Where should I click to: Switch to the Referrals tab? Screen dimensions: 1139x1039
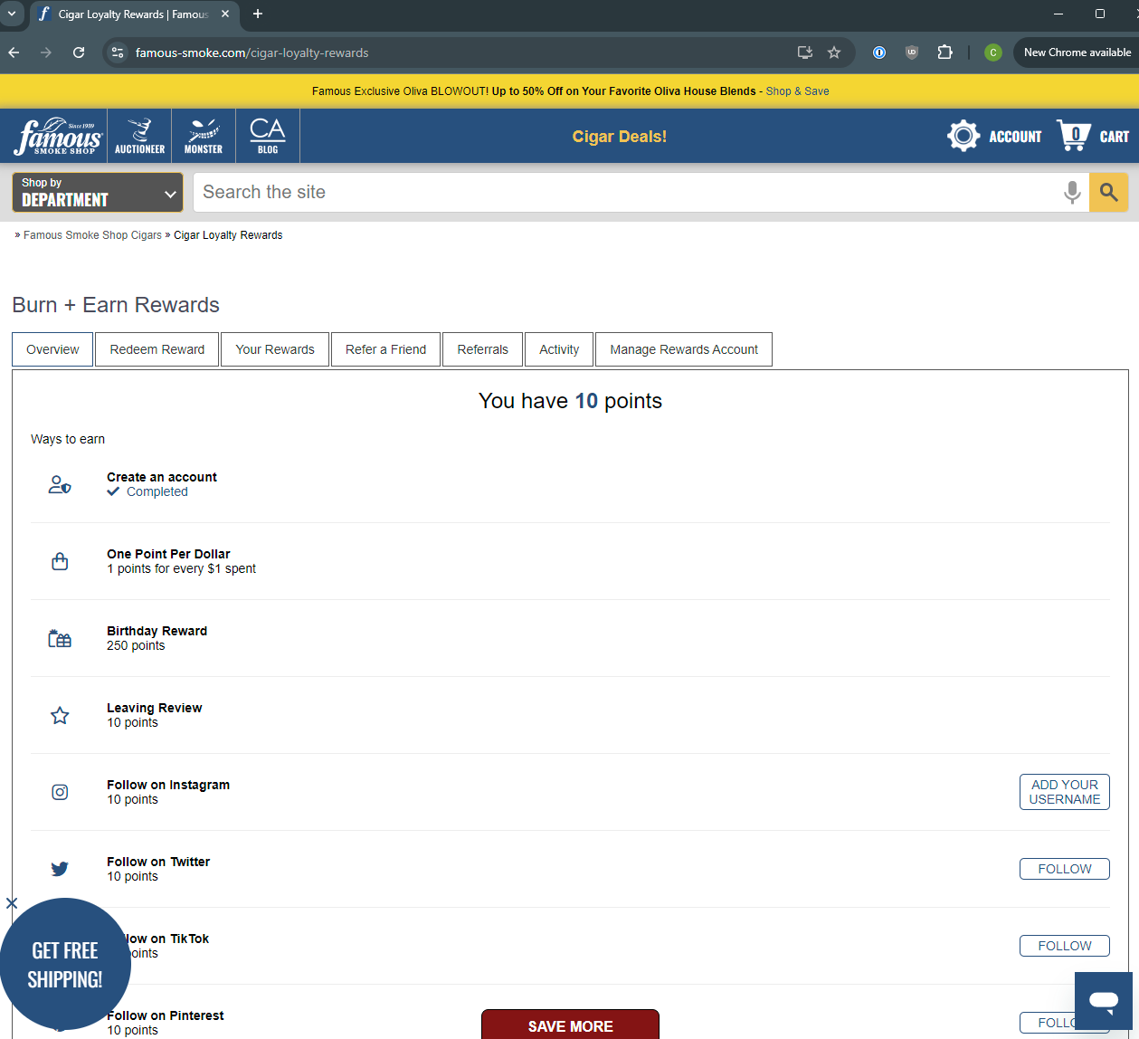tap(483, 349)
